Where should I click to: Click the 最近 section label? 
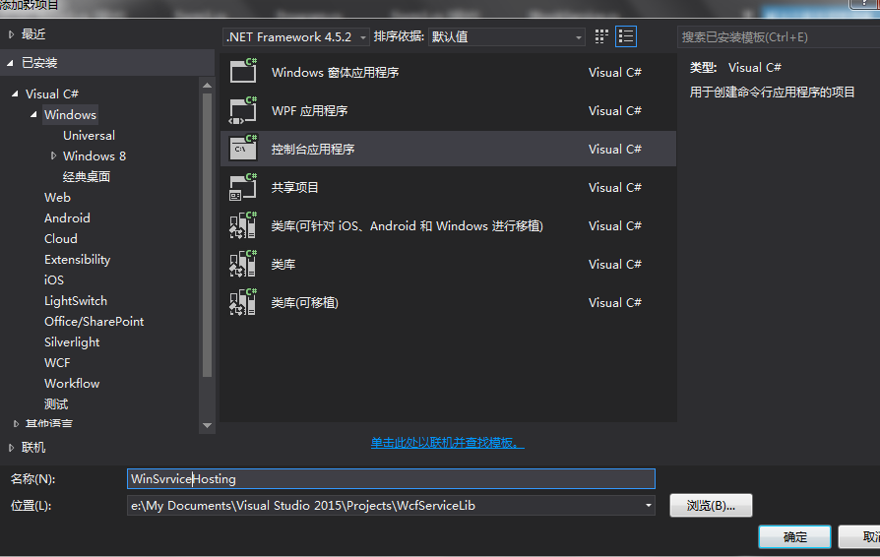click(x=33, y=34)
